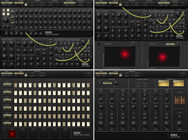Click session SAVE button in mixer view
Image resolution: width=188 pixels, height=140 pixels.
105,76
